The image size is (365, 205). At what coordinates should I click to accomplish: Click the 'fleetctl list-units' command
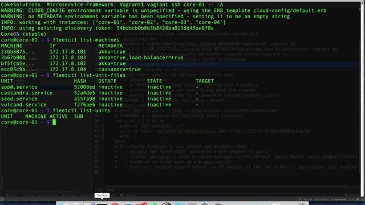(82, 110)
